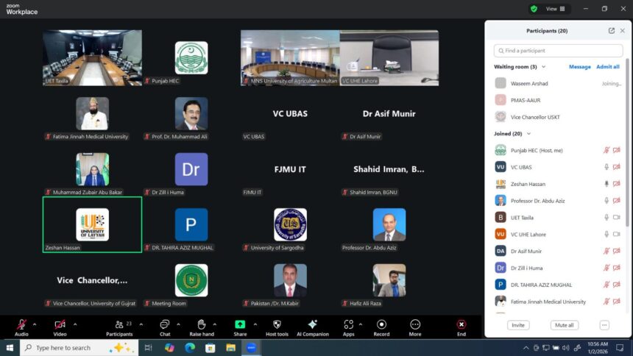Collapse the Waiting room section
Viewport: 633px width, 356px height.
click(x=543, y=67)
